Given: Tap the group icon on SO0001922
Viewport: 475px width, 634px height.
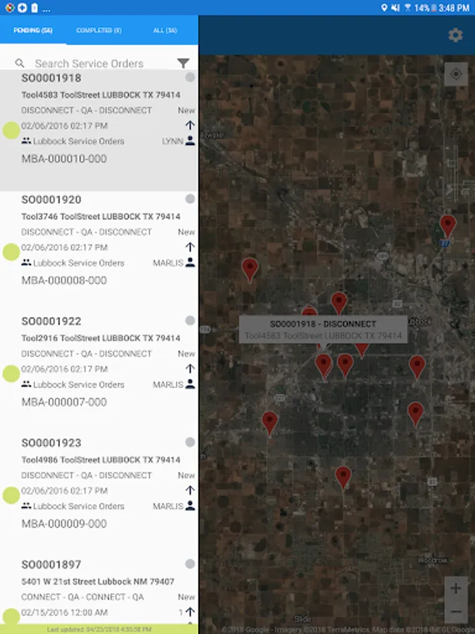Looking at the screenshot, I should point(26,384).
